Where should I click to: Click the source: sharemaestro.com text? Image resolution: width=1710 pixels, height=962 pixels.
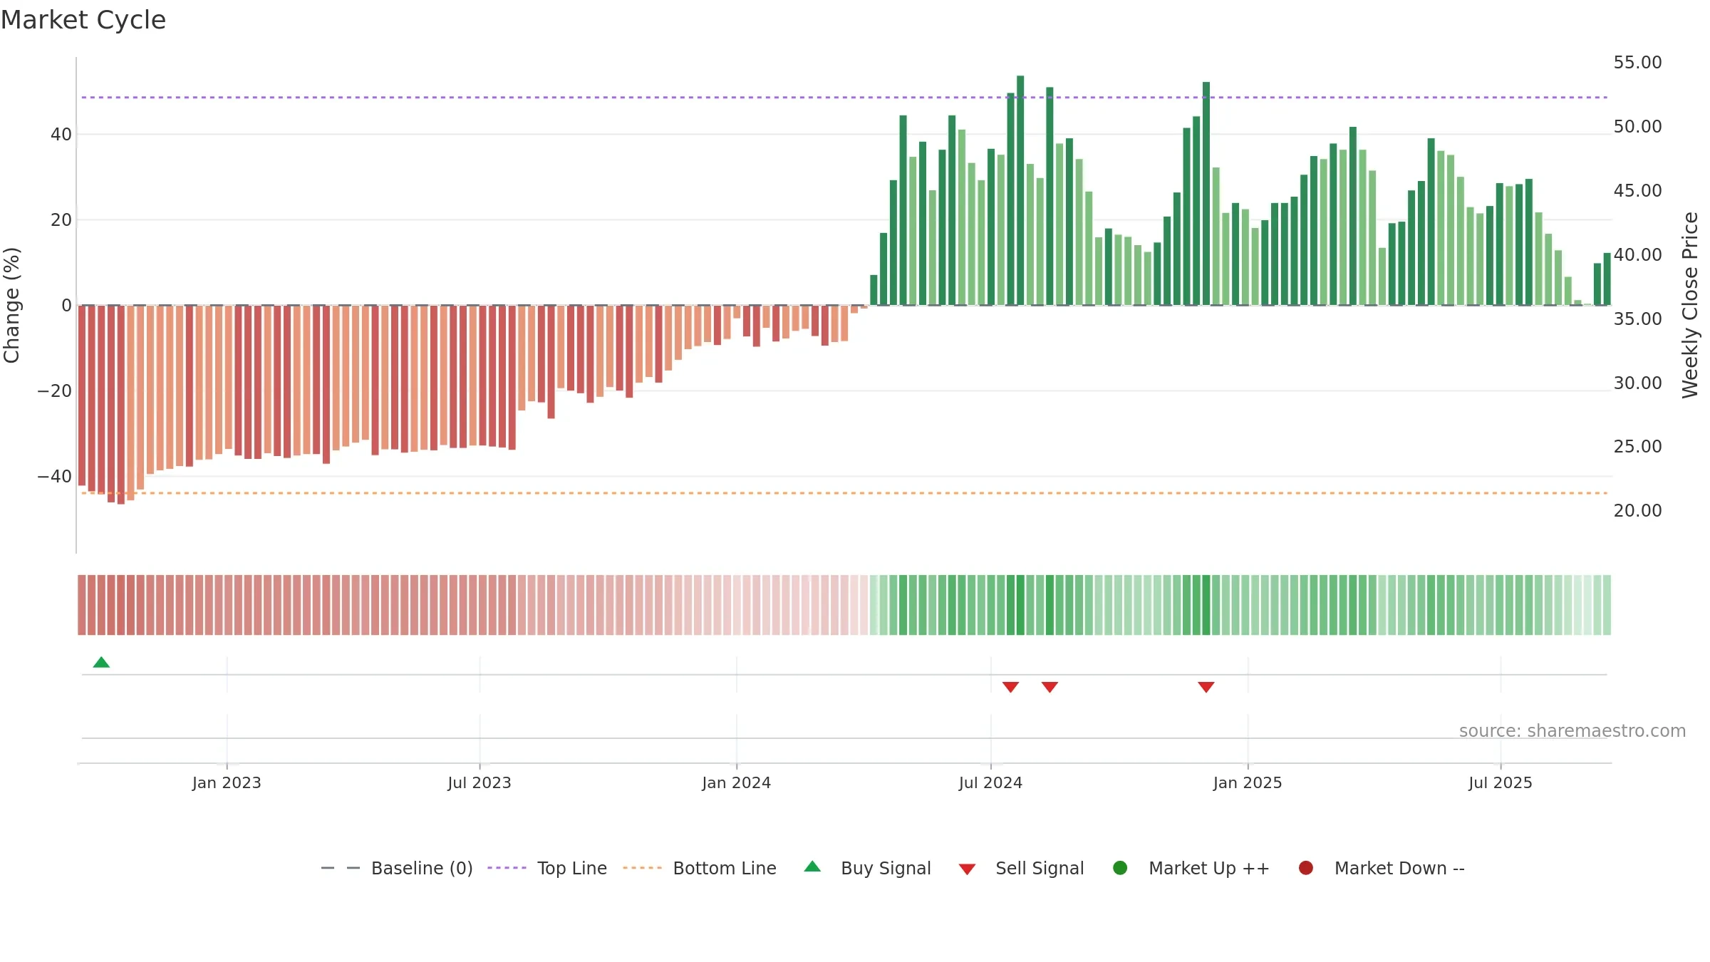pyautogui.click(x=1572, y=731)
